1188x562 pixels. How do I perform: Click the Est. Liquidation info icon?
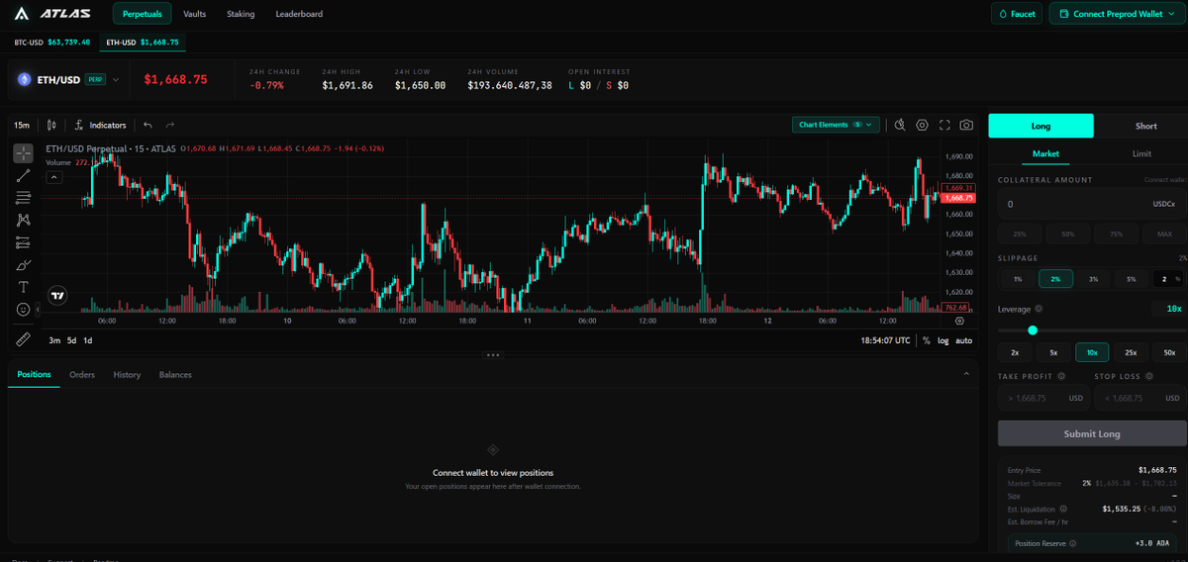[x=1062, y=508]
